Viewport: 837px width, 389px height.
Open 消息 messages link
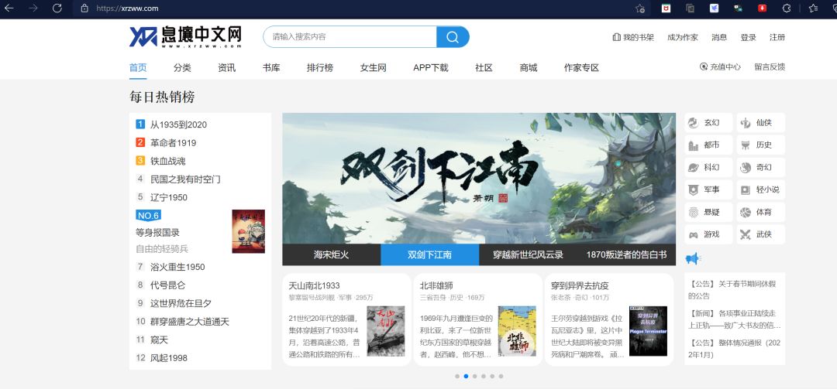tap(719, 37)
